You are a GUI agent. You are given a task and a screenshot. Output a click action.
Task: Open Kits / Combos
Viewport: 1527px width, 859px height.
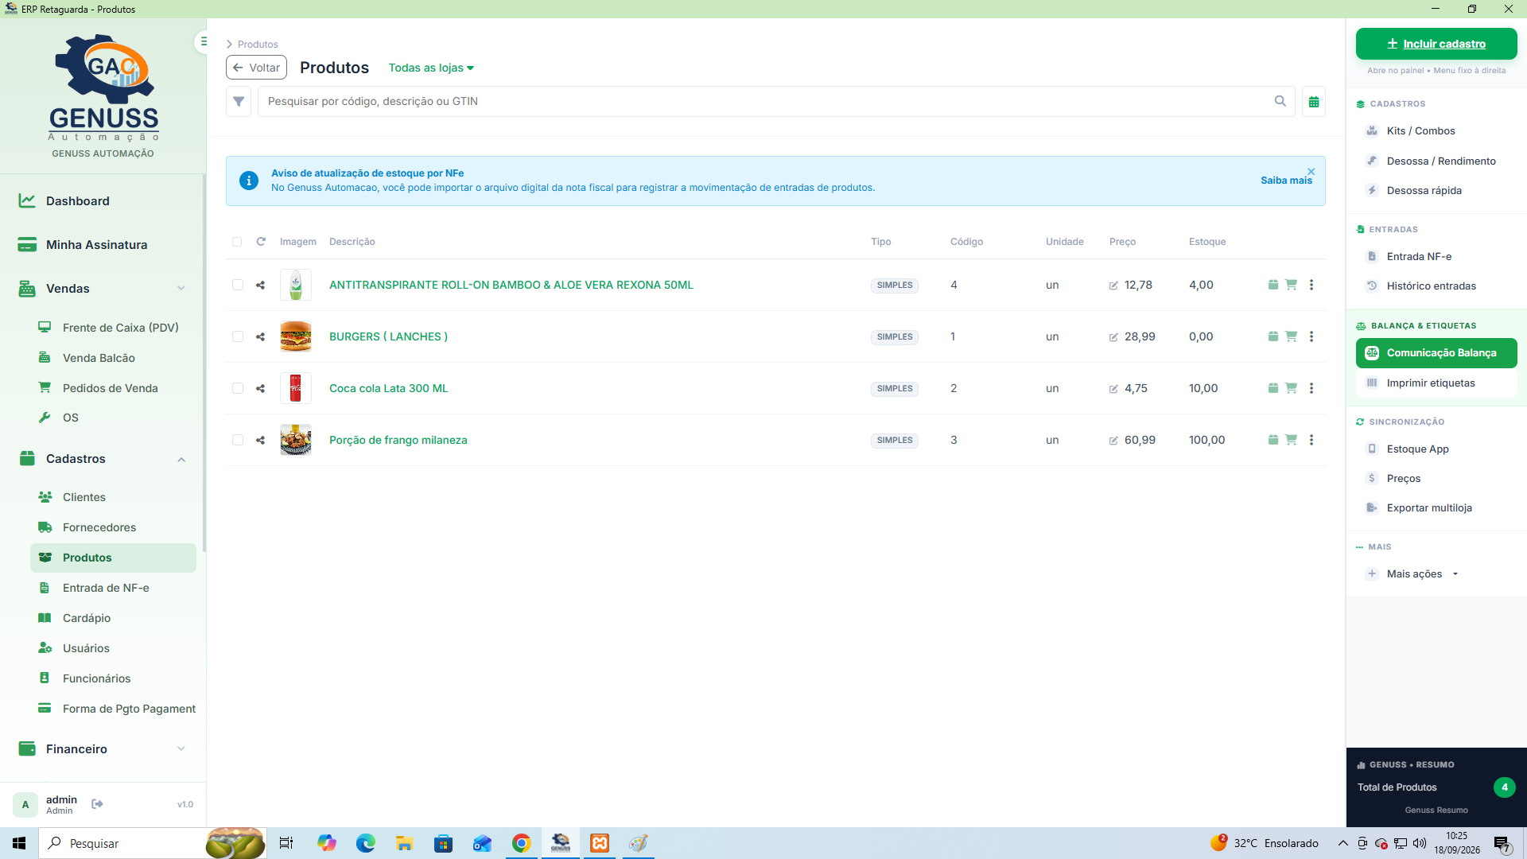tap(1436, 131)
